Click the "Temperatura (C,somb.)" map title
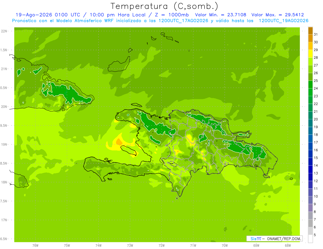Viewport: 323px width, 249px height. (164, 6)
